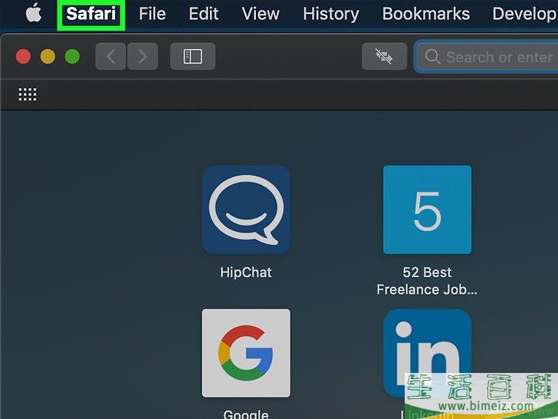The height and width of the screenshot is (419, 558).
Task: Show Top Sites grid icon
Action: (x=28, y=94)
